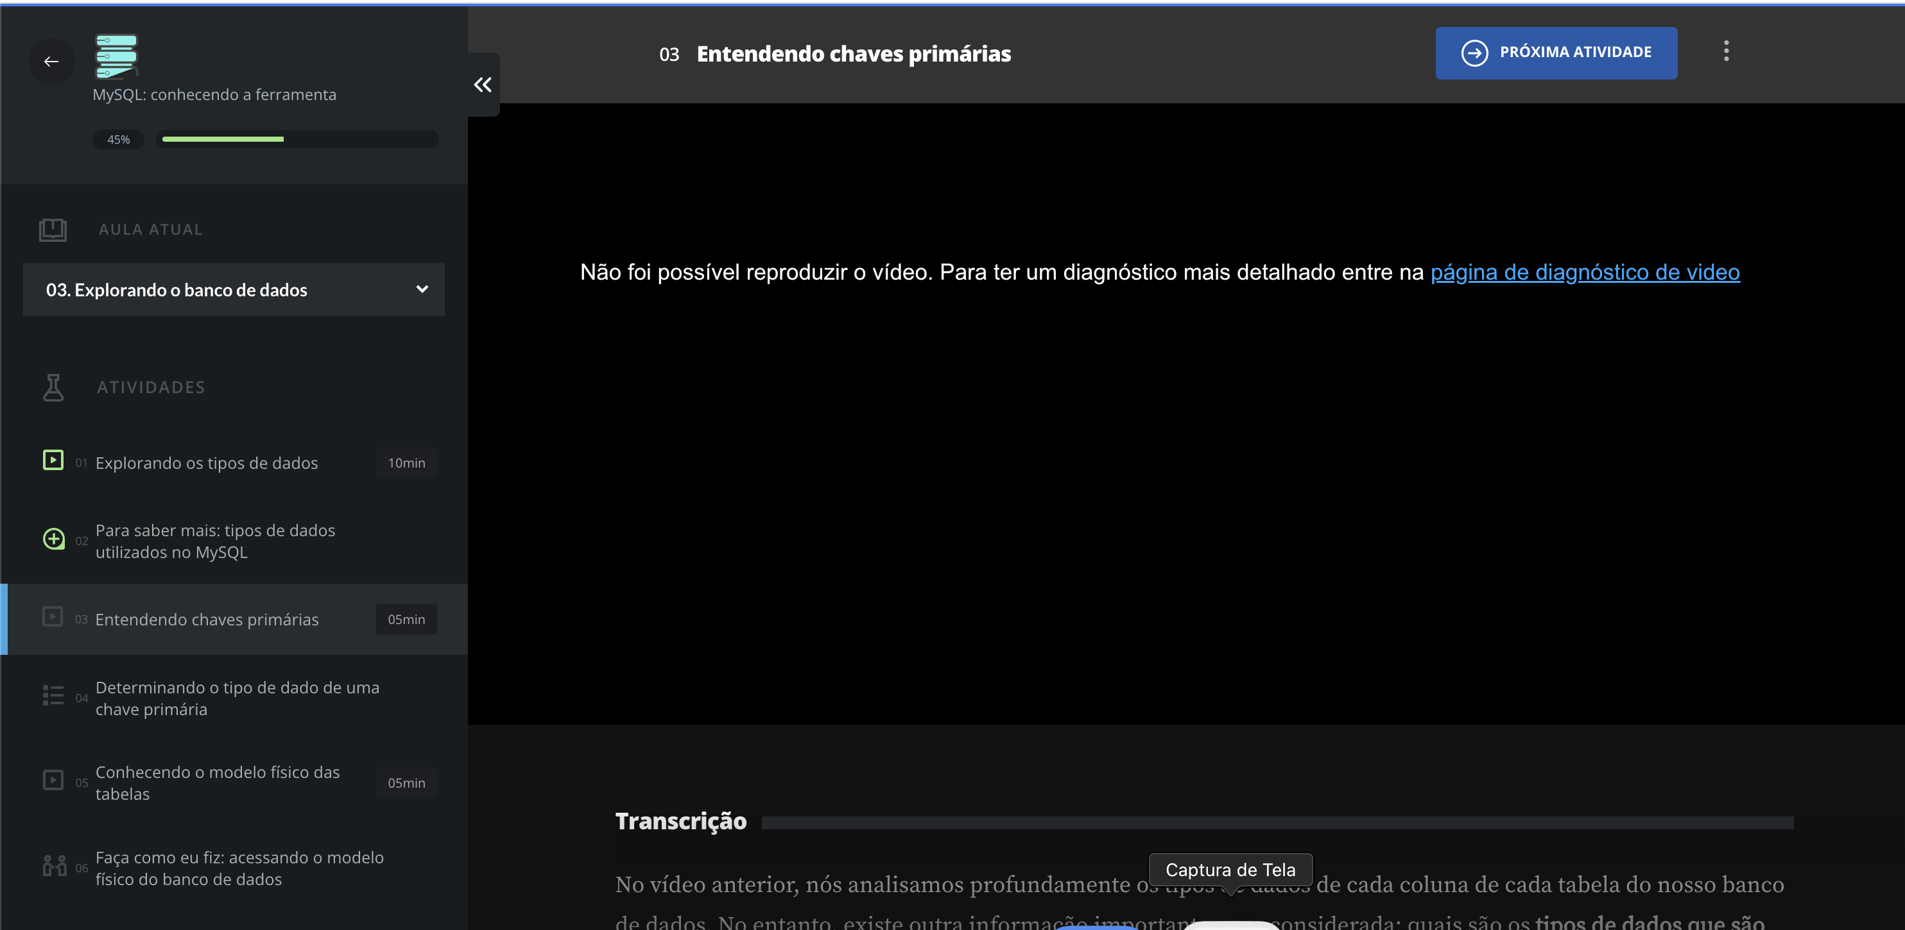The image size is (1905, 930).
Task: Open Faça como eu fiz activity
Action: (234, 868)
